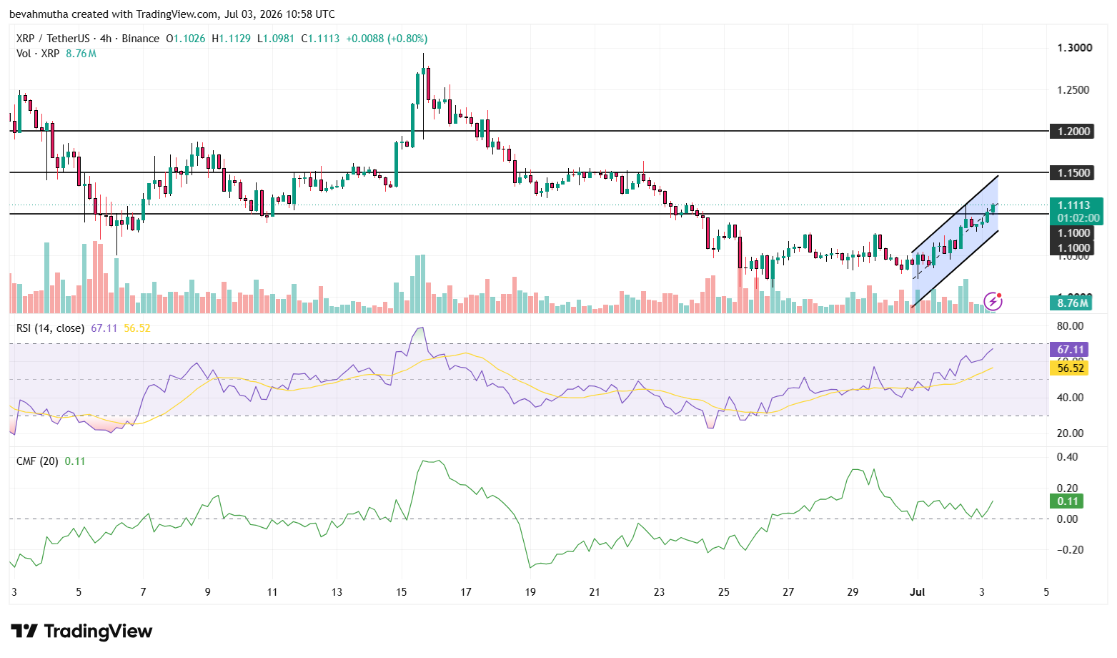Click the H1.1129 high value in header
Image resolution: width=1117 pixels, height=658 pixels.
pos(232,39)
